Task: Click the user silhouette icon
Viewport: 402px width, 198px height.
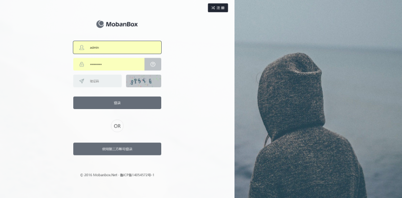Action: (82, 47)
